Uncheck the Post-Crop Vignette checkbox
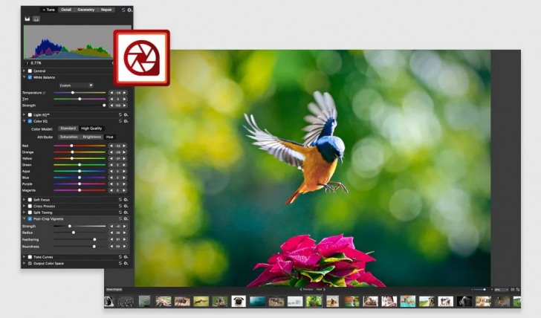Screen dimensions: 541x318 pyautogui.click(x=30, y=218)
